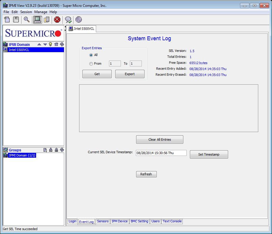Click the Export button

click(x=130, y=74)
